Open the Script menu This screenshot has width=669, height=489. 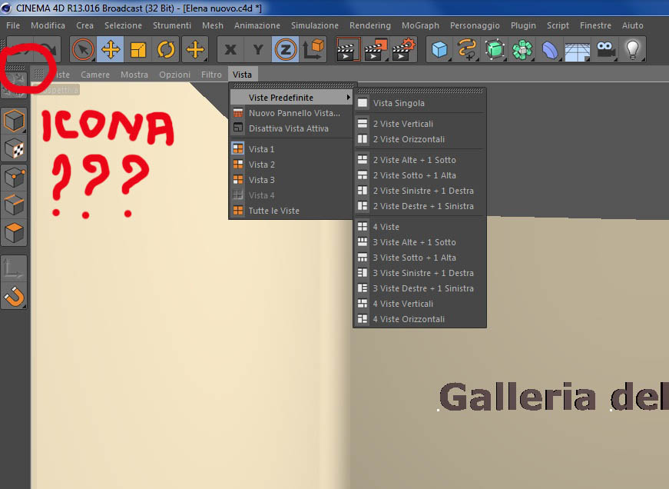(x=558, y=25)
